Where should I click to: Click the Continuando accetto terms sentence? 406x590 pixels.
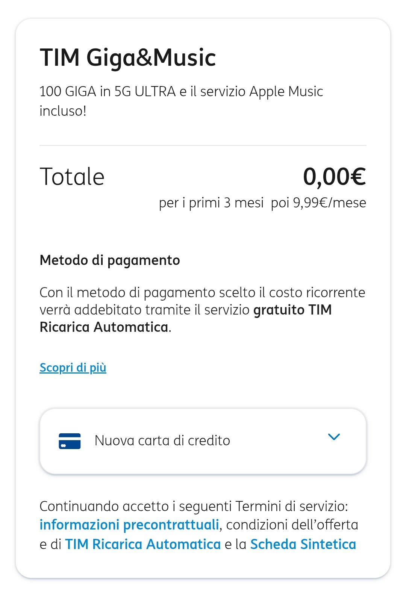pyautogui.click(x=194, y=506)
